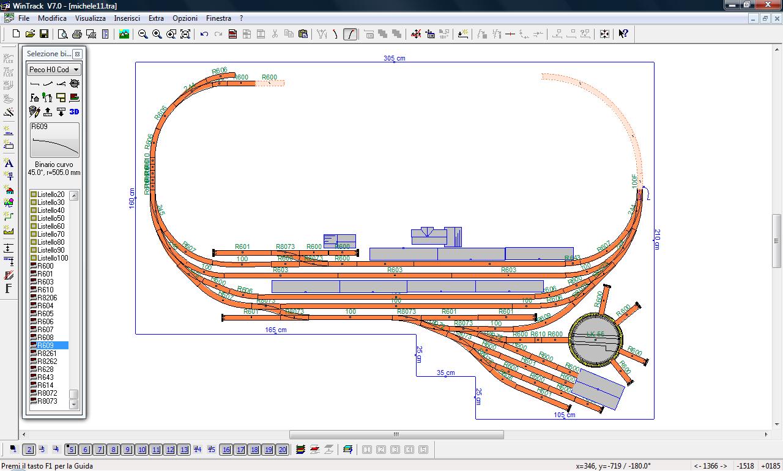Click the FLEX track tool in sidebar
The width and height of the screenshot is (783, 471).
pyautogui.click(x=9, y=59)
